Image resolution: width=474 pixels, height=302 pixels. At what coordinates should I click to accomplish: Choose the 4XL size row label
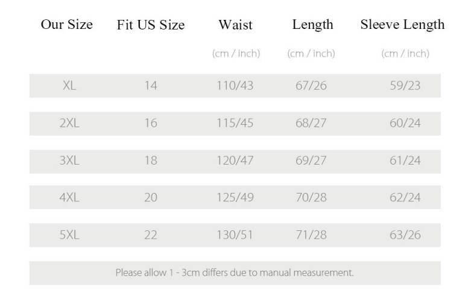pyautogui.click(x=69, y=197)
